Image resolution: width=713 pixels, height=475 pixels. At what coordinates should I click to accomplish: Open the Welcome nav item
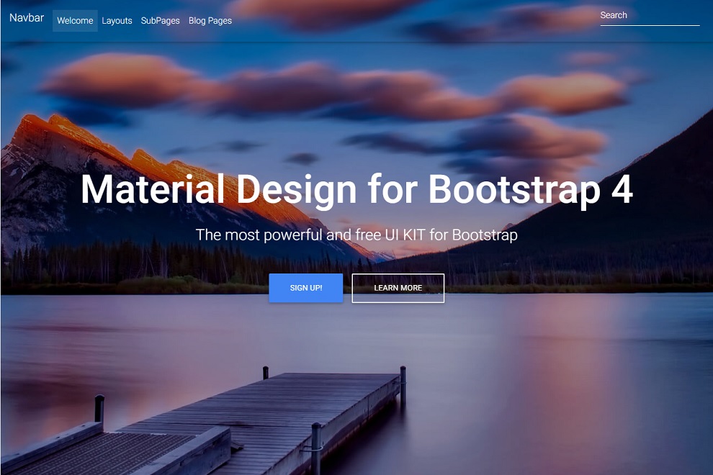75,21
